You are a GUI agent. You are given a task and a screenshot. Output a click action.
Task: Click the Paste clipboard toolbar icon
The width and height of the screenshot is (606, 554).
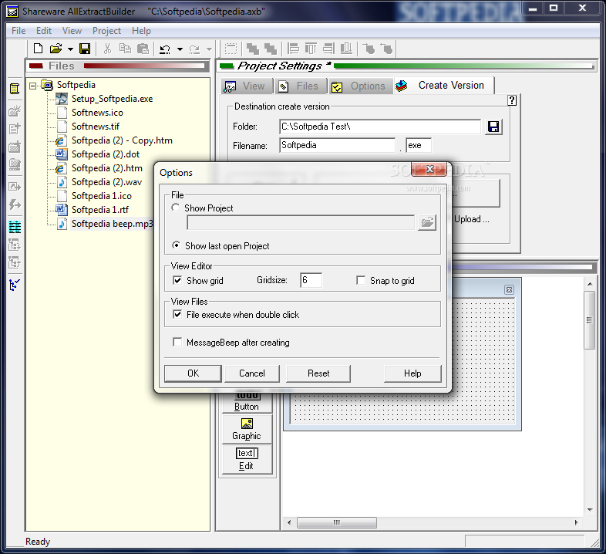143,49
